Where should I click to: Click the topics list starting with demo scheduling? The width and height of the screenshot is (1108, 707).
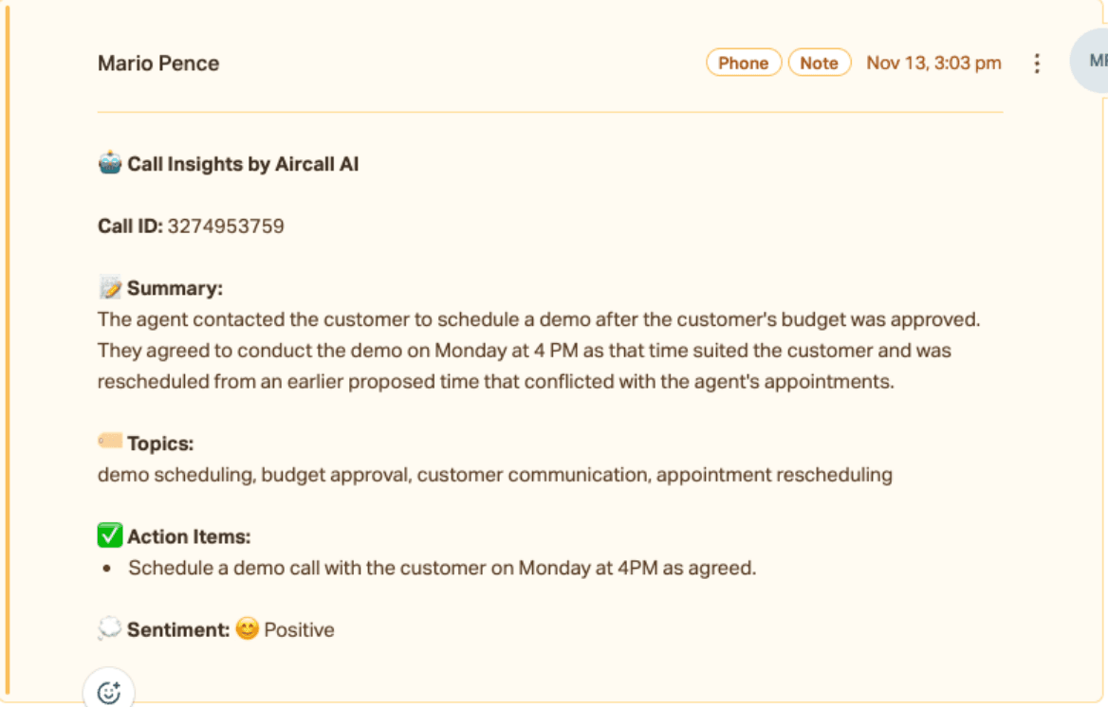[x=494, y=474]
